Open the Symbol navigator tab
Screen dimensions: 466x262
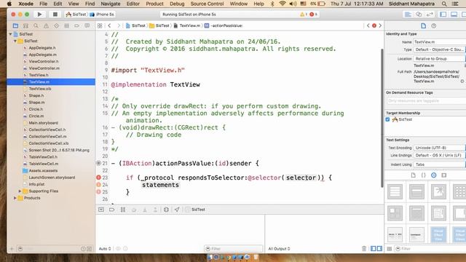[26, 26]
